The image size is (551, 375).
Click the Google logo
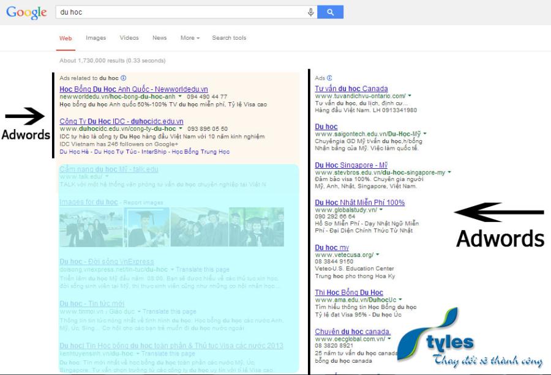26,13
